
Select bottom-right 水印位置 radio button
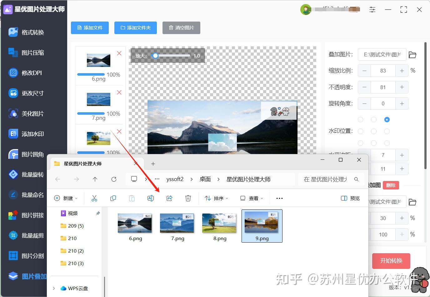(x=387, y=143)
